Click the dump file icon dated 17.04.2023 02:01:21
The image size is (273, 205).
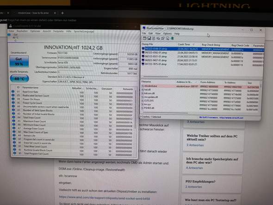tap(143, 64)
